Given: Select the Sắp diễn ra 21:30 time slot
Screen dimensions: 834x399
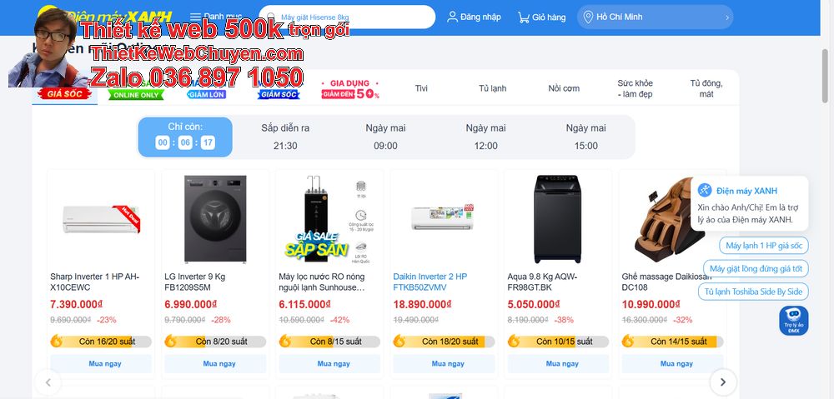Looking at the screenshot, I should 285,137.
